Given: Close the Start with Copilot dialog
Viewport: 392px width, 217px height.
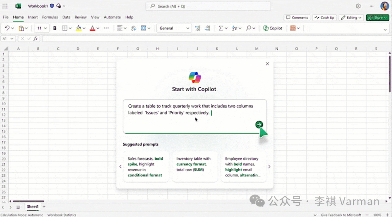Looking at the screenshot, I should [267, 64].
